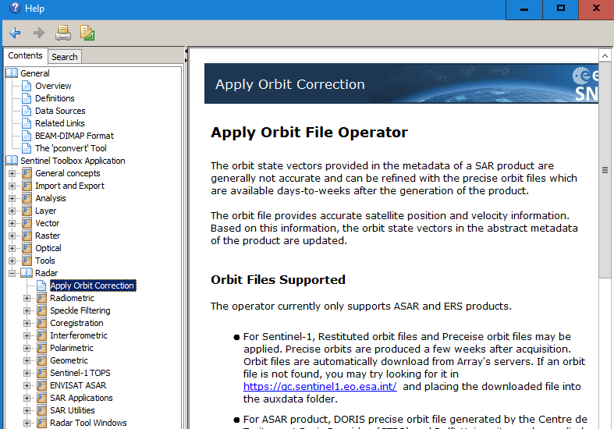Expand the Analysis tree node
This screenshot has width=614, height=429.
pos(12,198)
